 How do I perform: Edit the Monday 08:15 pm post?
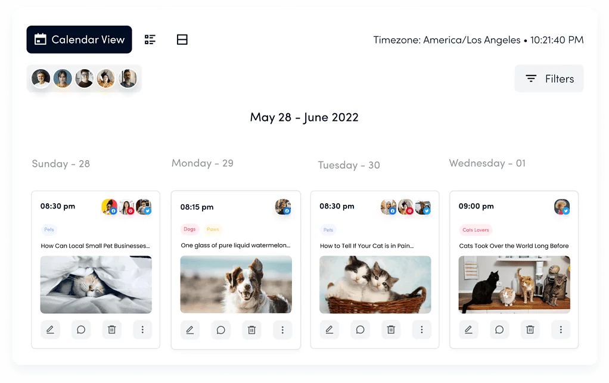click(189, 330)
